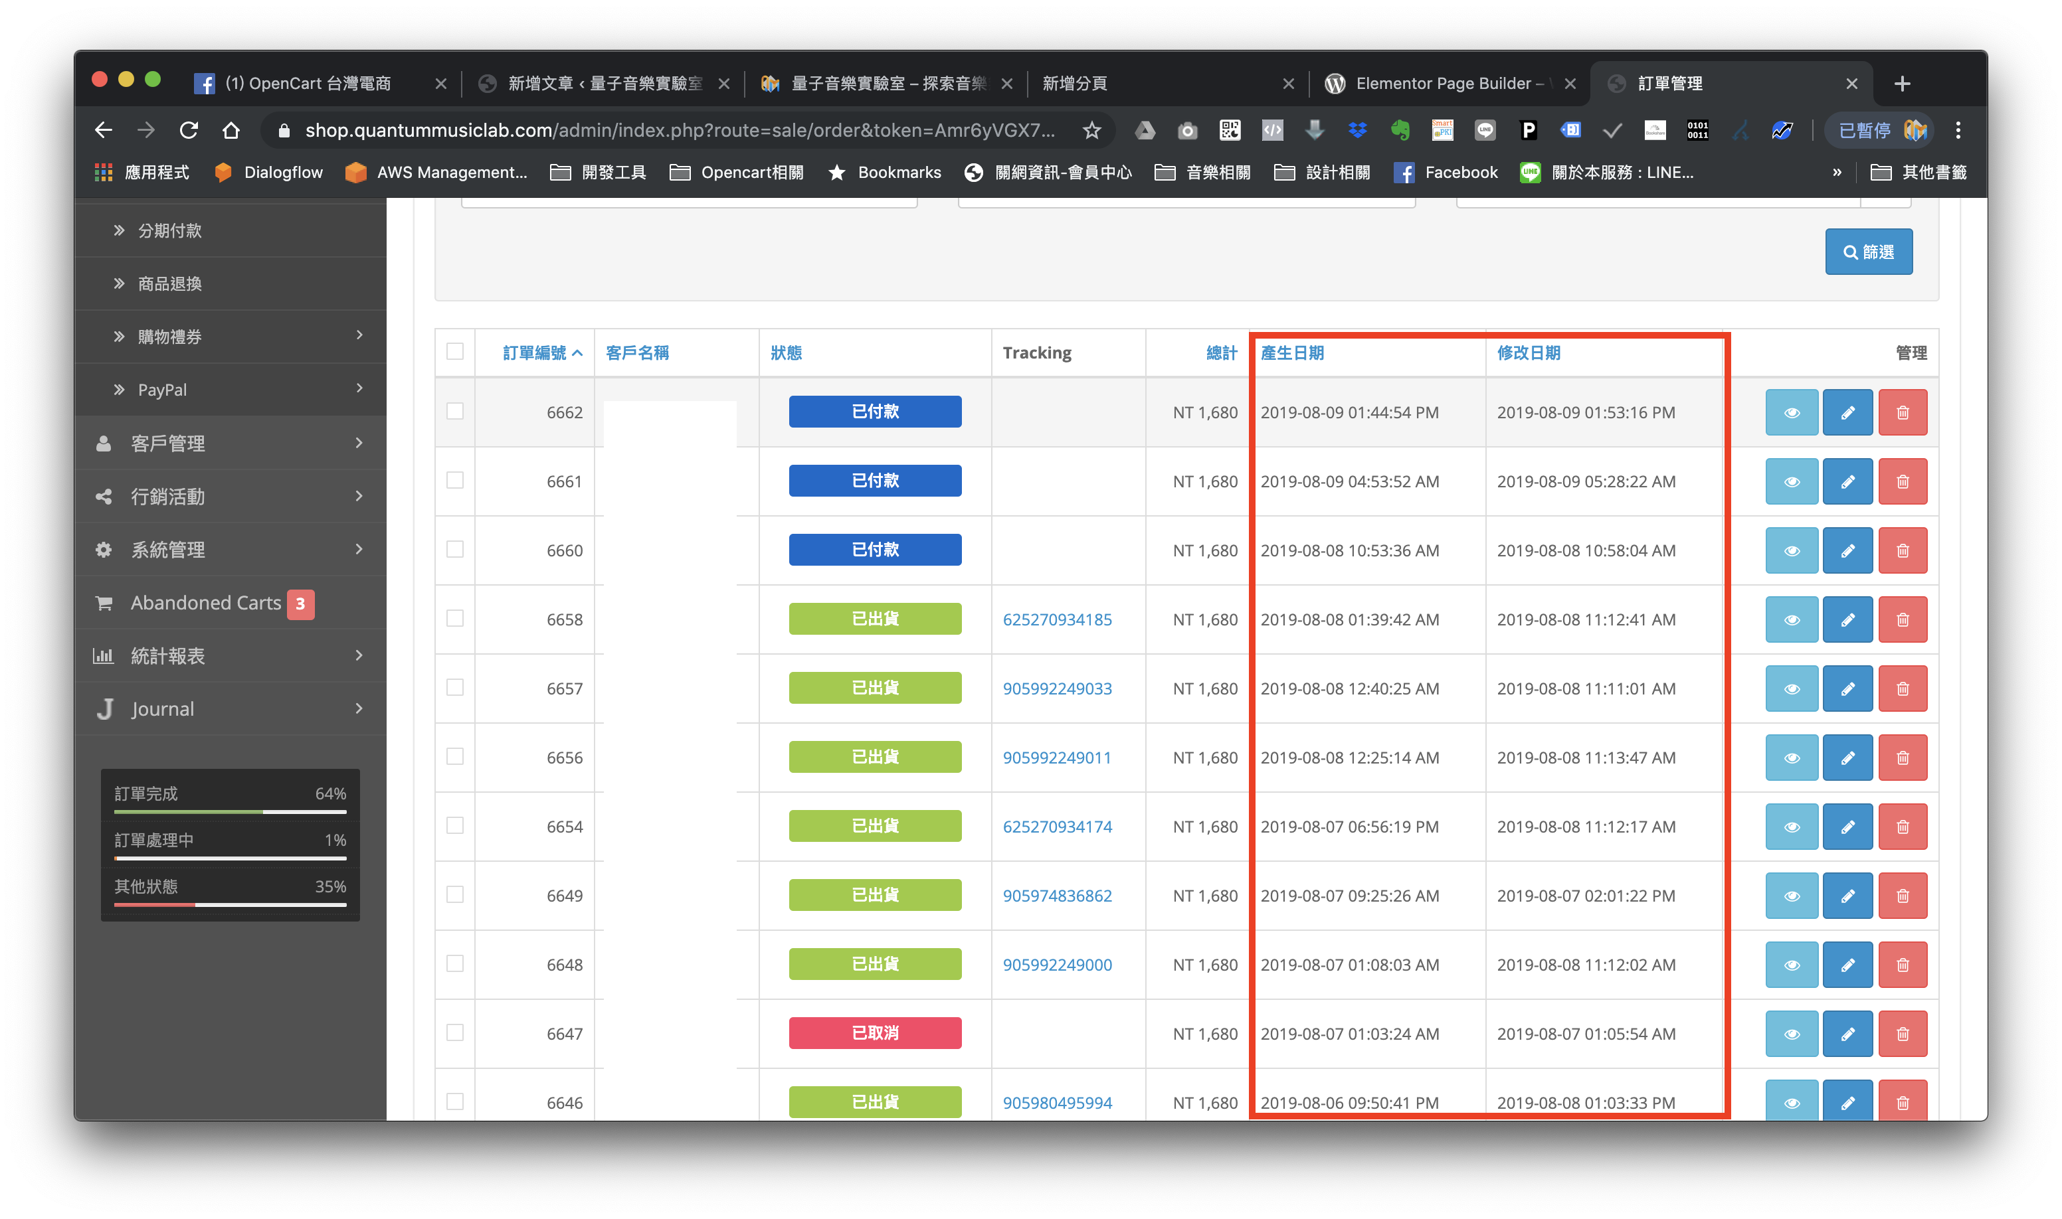The image size is (2062, 1219).
Task: Sort the table by 產生日期 column header
Action: point(1292,353)
